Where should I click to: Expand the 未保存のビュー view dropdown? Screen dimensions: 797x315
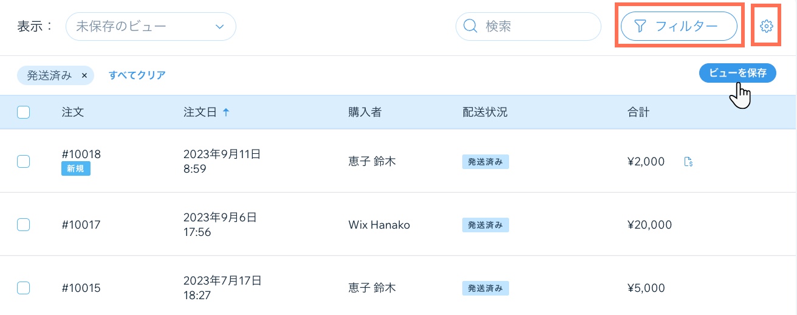click(x=151, y=27)
